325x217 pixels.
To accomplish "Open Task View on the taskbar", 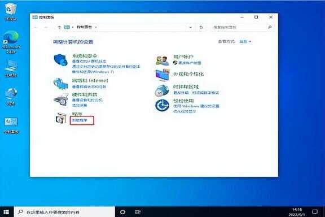I will (138, 212).
